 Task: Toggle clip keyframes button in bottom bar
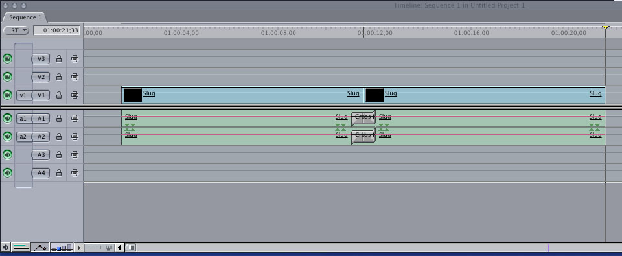coord(21,248)
